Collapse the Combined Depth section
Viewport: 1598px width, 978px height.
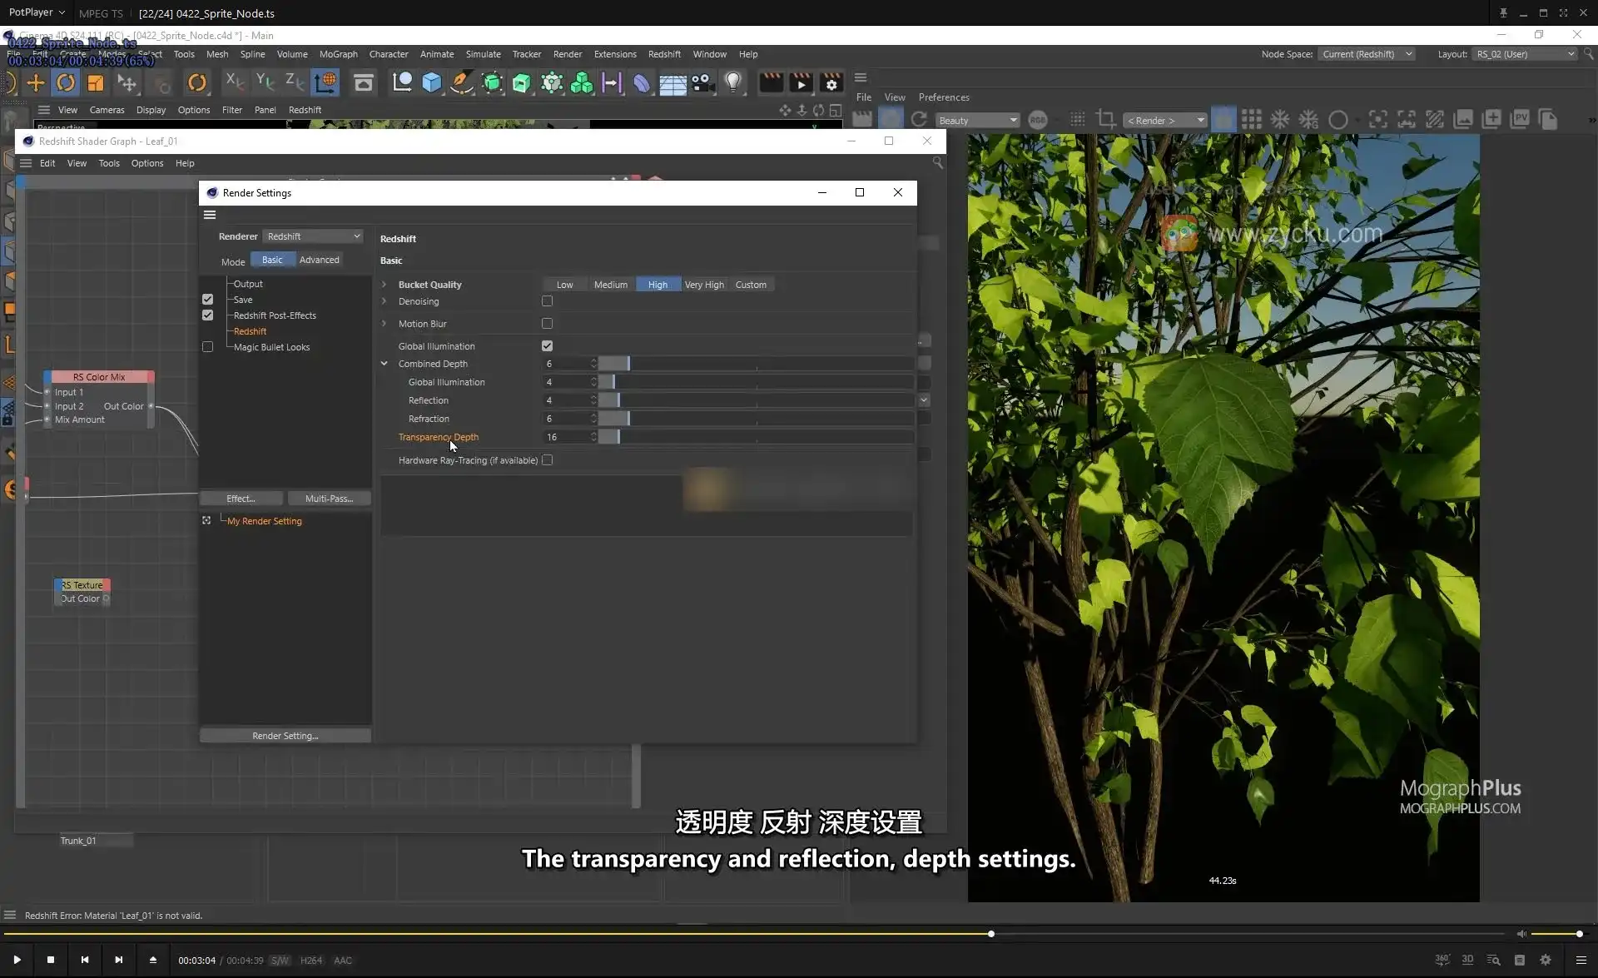tap(385, 364)
